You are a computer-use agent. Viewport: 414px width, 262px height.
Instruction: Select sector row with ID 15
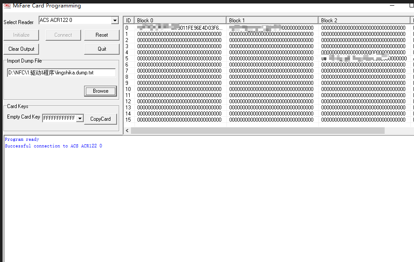click(128, 120)
